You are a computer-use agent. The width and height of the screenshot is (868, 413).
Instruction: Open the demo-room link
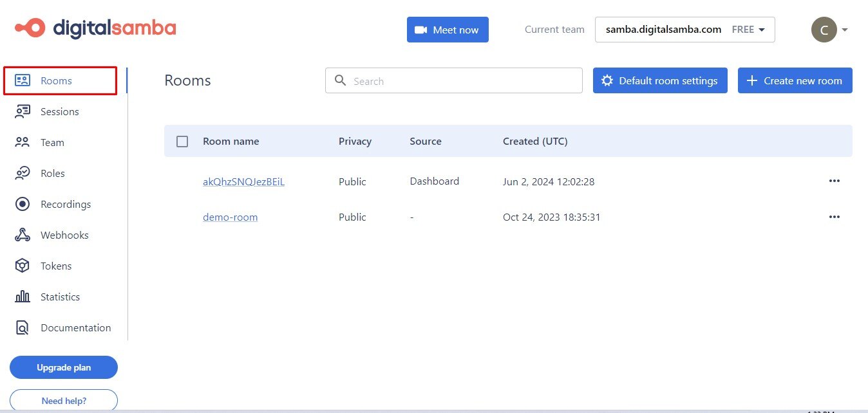click(230, 217)
